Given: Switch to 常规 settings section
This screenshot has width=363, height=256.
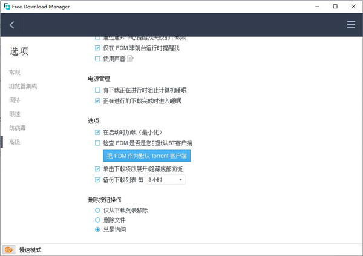Looking at the screenshot, I should [15, 72].
